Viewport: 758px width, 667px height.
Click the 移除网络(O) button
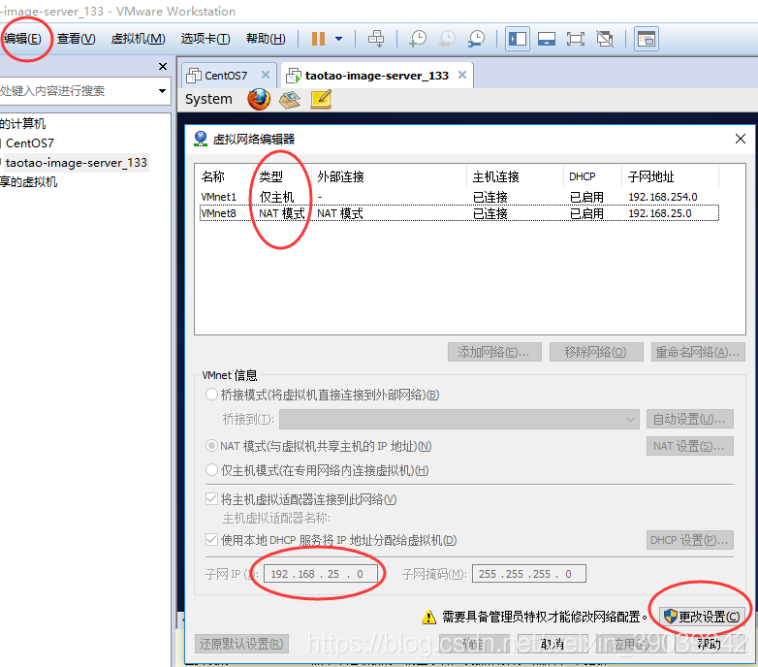[x=596, y=352]
